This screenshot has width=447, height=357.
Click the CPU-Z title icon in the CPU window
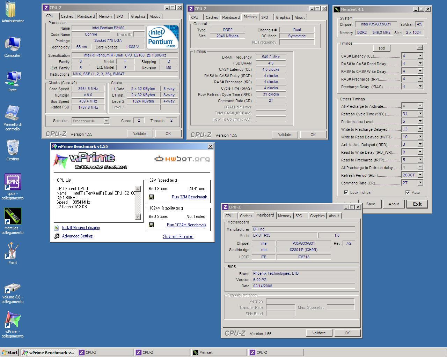(x=46, y=7)
